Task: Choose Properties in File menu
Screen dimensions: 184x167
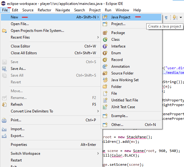Action: click(51, 145)
